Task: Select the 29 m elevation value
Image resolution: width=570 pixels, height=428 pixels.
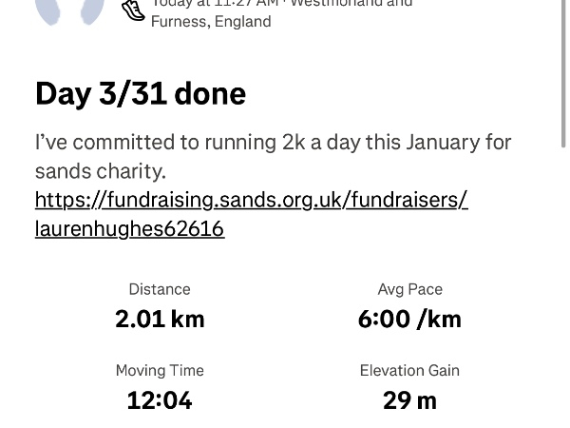Action: [409, 400]
